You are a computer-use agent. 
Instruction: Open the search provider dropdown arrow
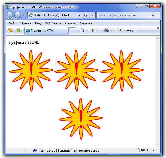(158, 15)
